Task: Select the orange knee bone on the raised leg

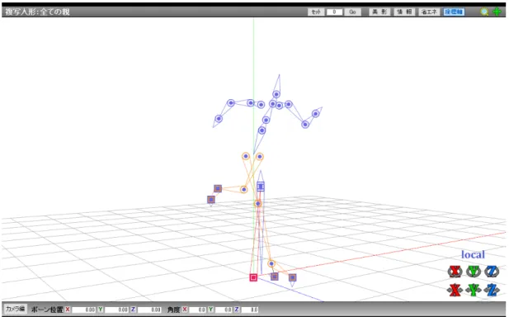Action: point(244,189)
